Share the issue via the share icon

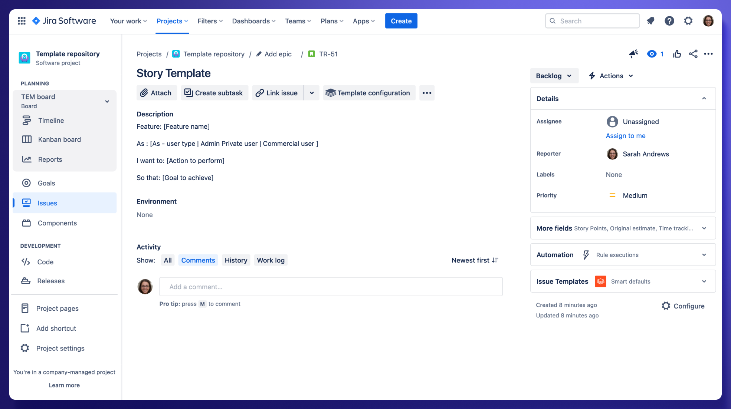[693, 54]
